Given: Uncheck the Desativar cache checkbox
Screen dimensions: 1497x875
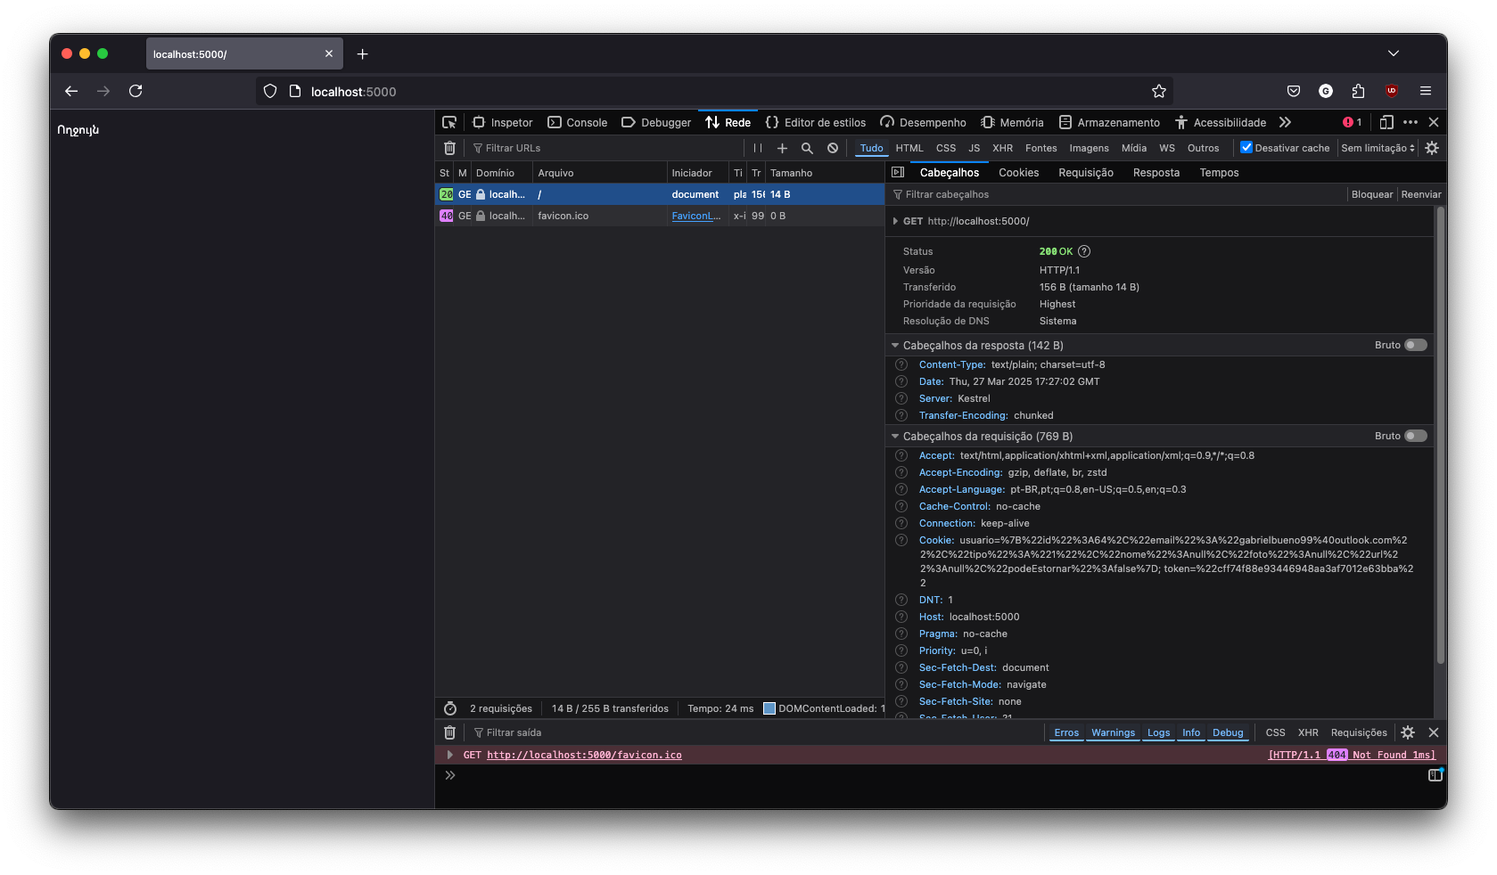Looking at the screenshot, I should coord(1246,148).
